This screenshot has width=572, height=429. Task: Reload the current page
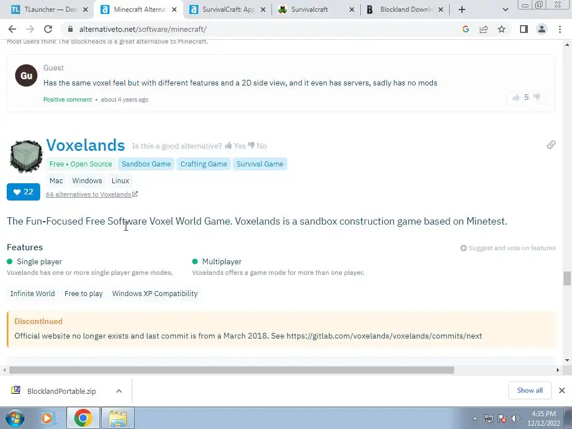click(x=48, y=29)
